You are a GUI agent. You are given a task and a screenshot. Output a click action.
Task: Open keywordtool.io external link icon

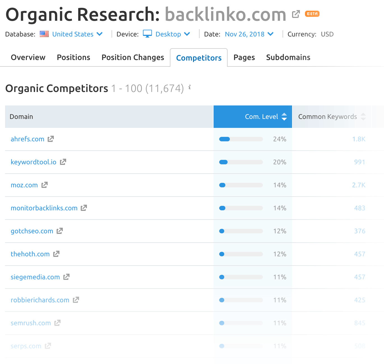tap(63, 162)
